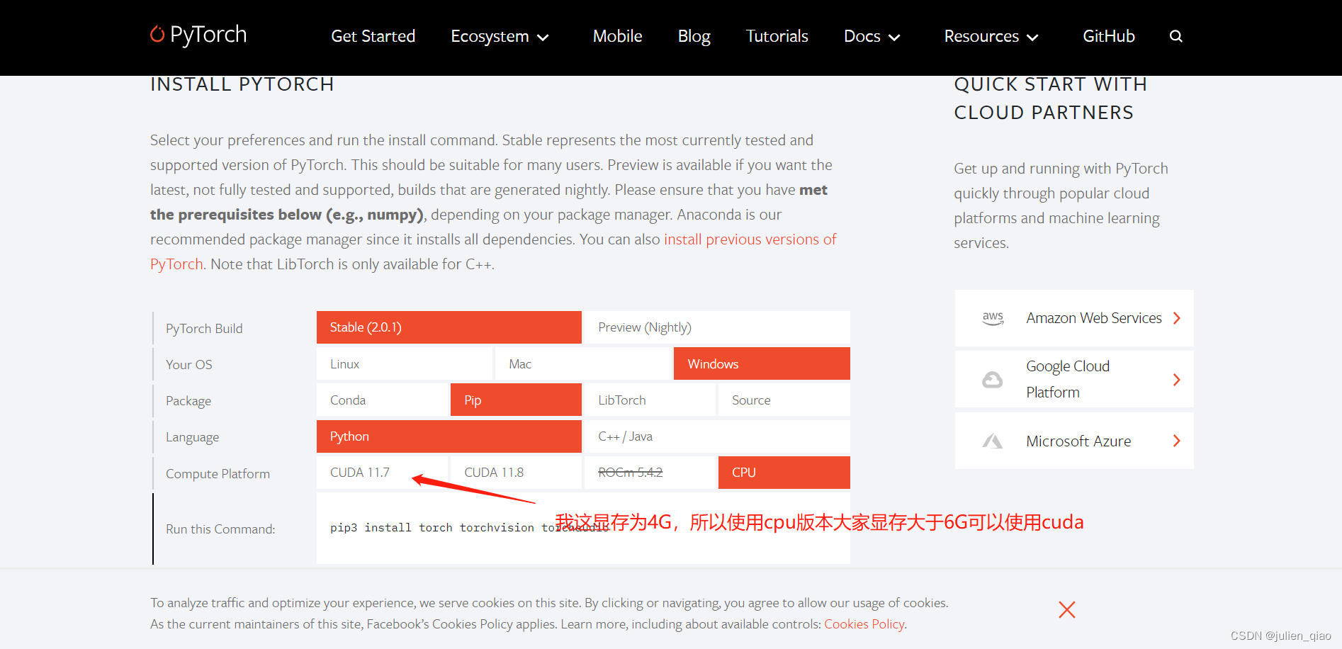Click the PyTorch flame logo
Screen dimensions: 1342x649
tap(157, 34)
